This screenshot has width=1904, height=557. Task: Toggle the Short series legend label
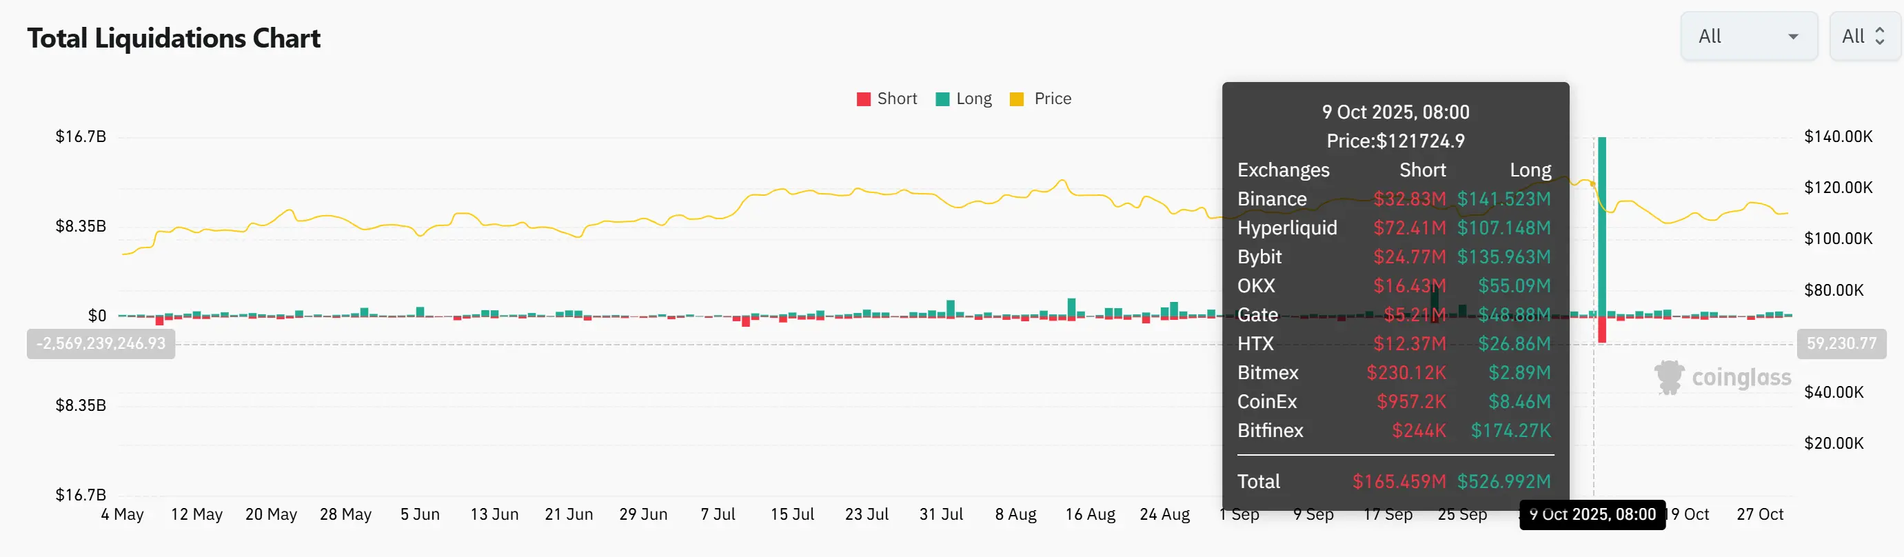click(x=897, y=99)
